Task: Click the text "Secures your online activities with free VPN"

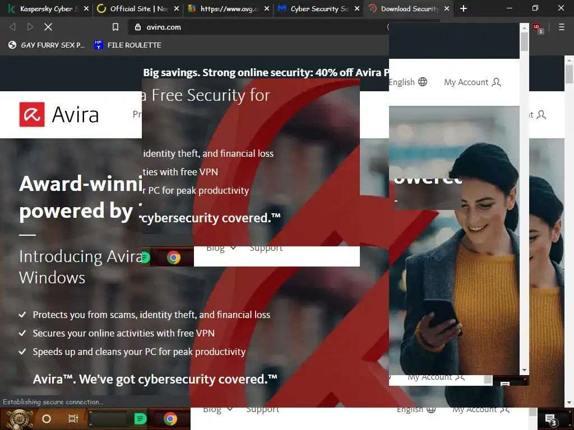Action: tap(124, 334)
